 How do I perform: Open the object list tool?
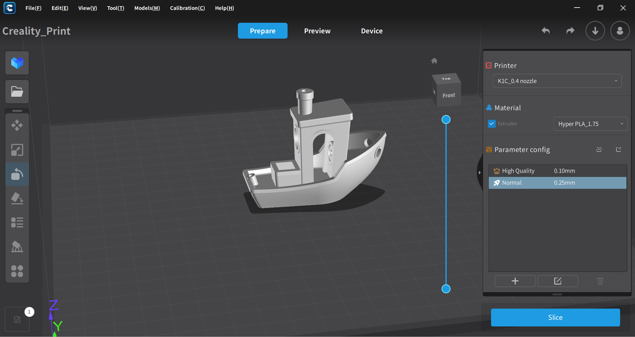(17, 222)
